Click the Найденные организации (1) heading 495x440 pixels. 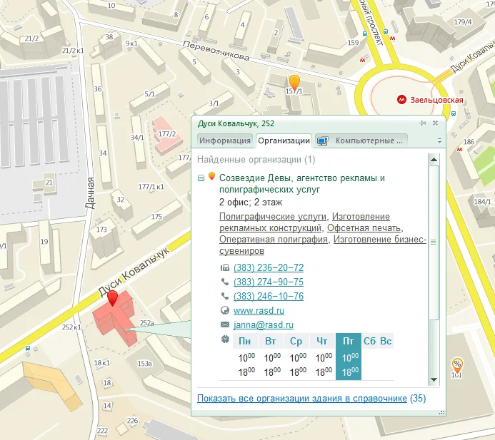256,160
